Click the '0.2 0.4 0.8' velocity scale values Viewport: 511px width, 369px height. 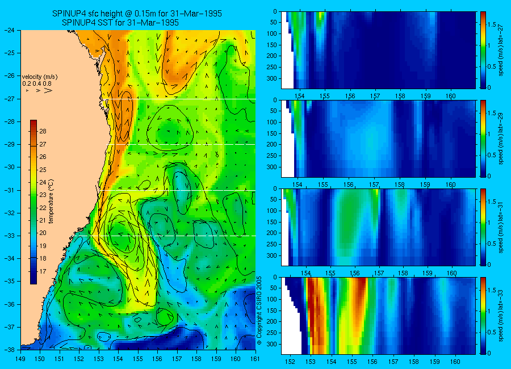click(37, 84)
